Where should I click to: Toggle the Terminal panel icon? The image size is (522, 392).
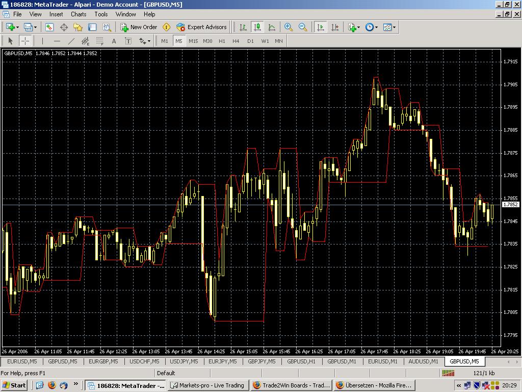tap(92, 28)
